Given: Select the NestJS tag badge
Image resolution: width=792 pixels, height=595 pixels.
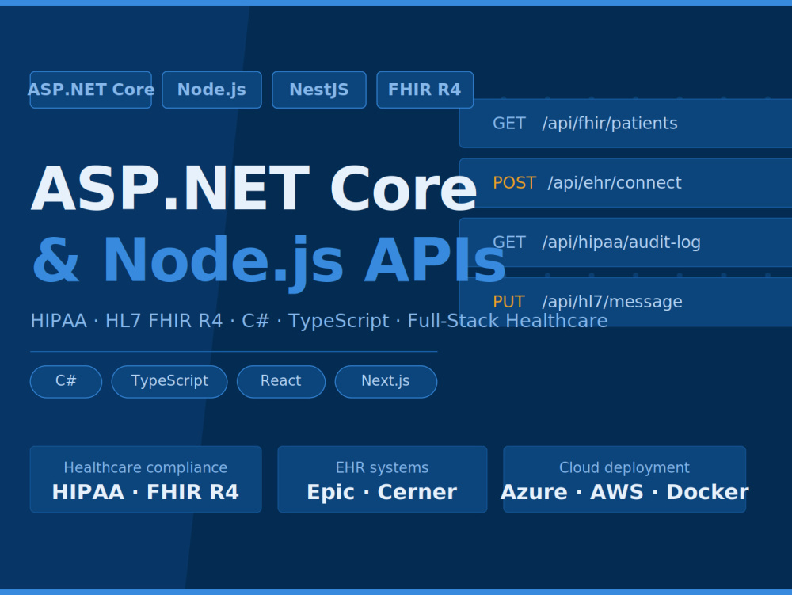Looking at the screenshot, I should 319,90.
